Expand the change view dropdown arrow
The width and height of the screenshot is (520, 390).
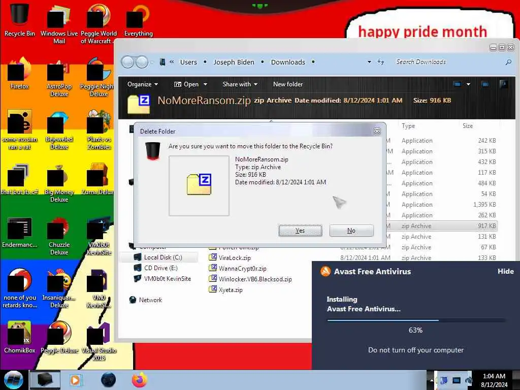click(x=468, y=84)
